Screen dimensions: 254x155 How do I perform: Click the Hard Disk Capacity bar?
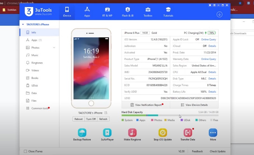pos(170,115)
